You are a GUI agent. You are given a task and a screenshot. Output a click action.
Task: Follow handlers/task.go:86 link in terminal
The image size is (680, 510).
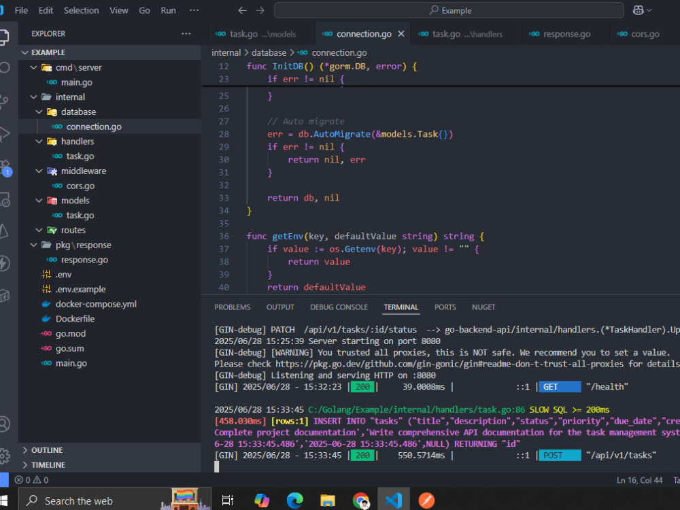tap(416, 409)
